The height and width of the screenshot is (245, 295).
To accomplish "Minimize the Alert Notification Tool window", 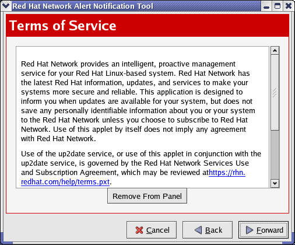I will [266, 6].
